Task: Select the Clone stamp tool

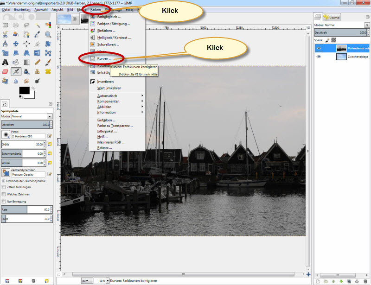Action: click(37, 71)
